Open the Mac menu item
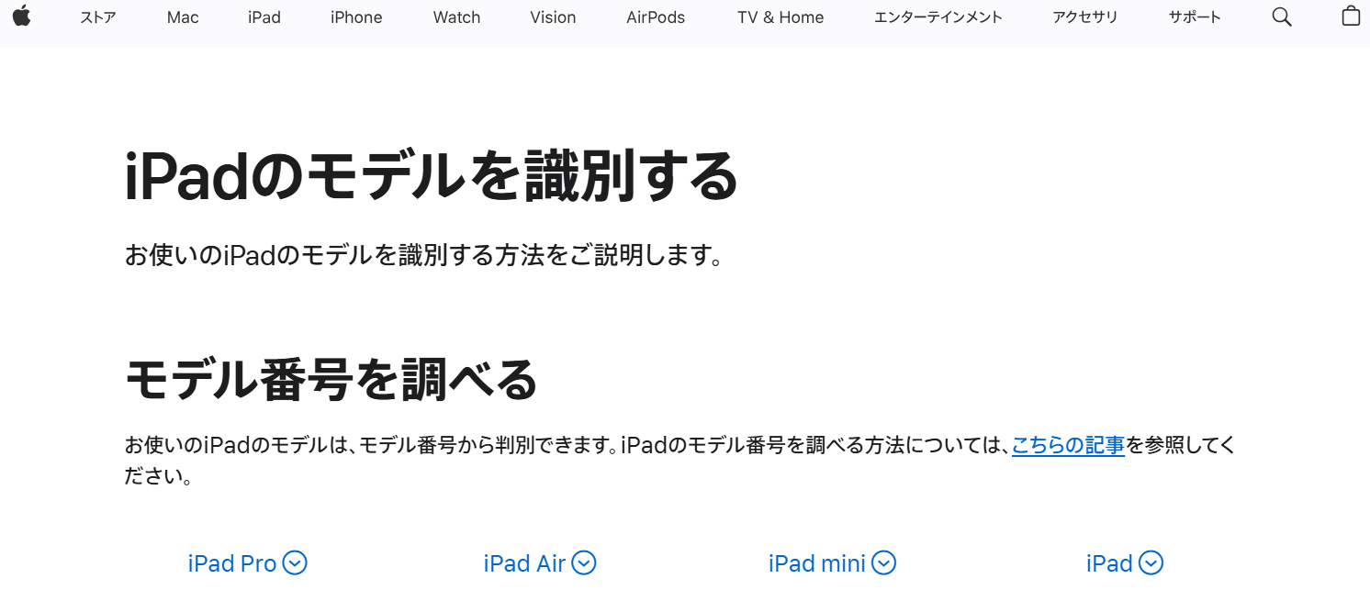Image resolution: width=1370 pixels, height=590 pixels. click(x=183, y=17)
